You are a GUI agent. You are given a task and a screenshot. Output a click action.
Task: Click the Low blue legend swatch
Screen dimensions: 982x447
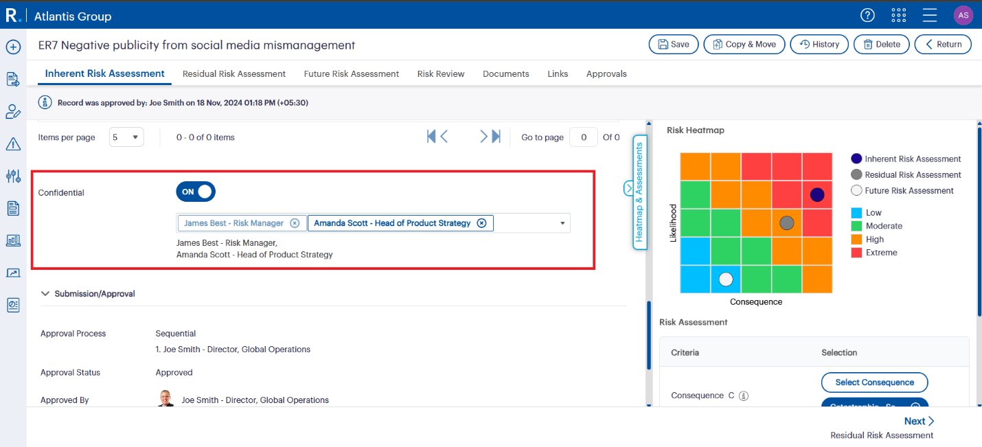point(856,213)
